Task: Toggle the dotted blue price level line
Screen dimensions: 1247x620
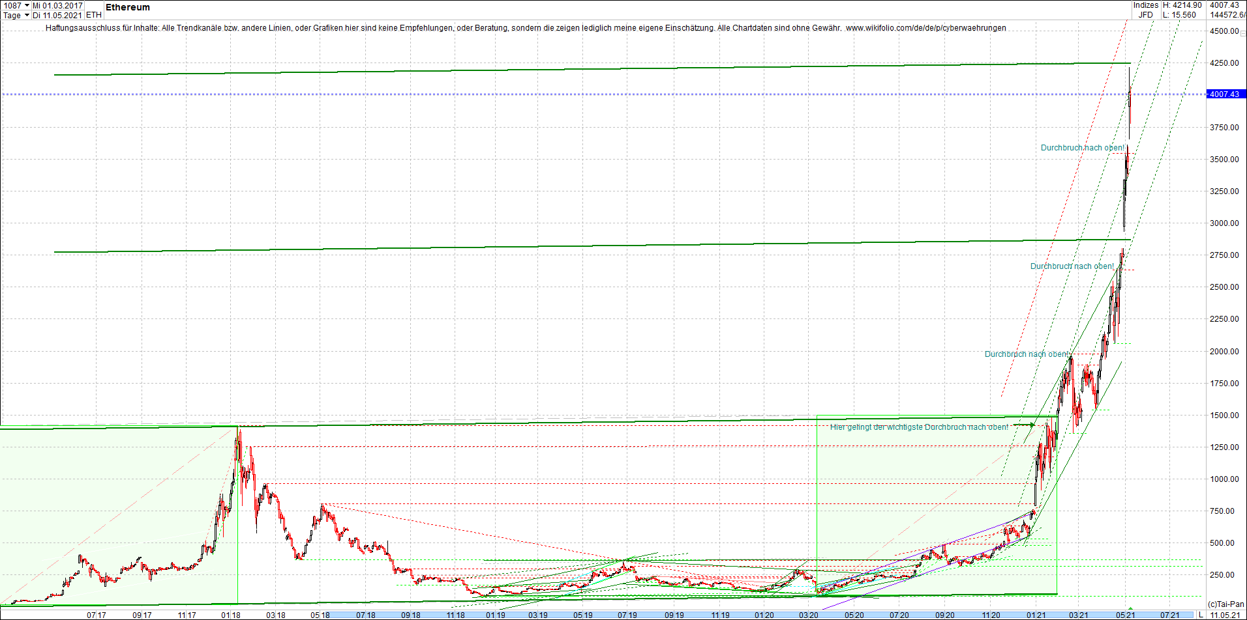Action: pos(587,94)
